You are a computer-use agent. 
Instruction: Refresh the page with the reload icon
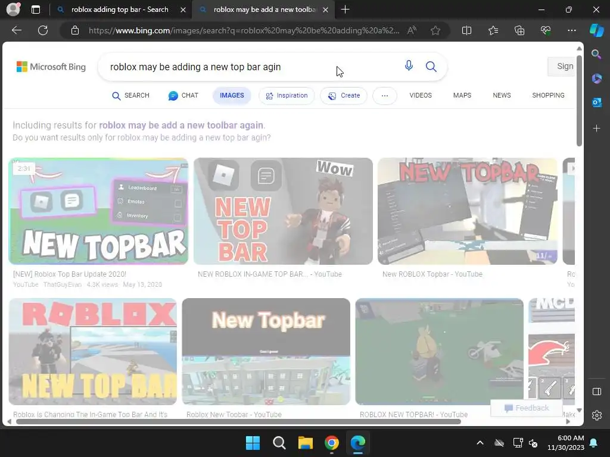[x=43, y=30]
